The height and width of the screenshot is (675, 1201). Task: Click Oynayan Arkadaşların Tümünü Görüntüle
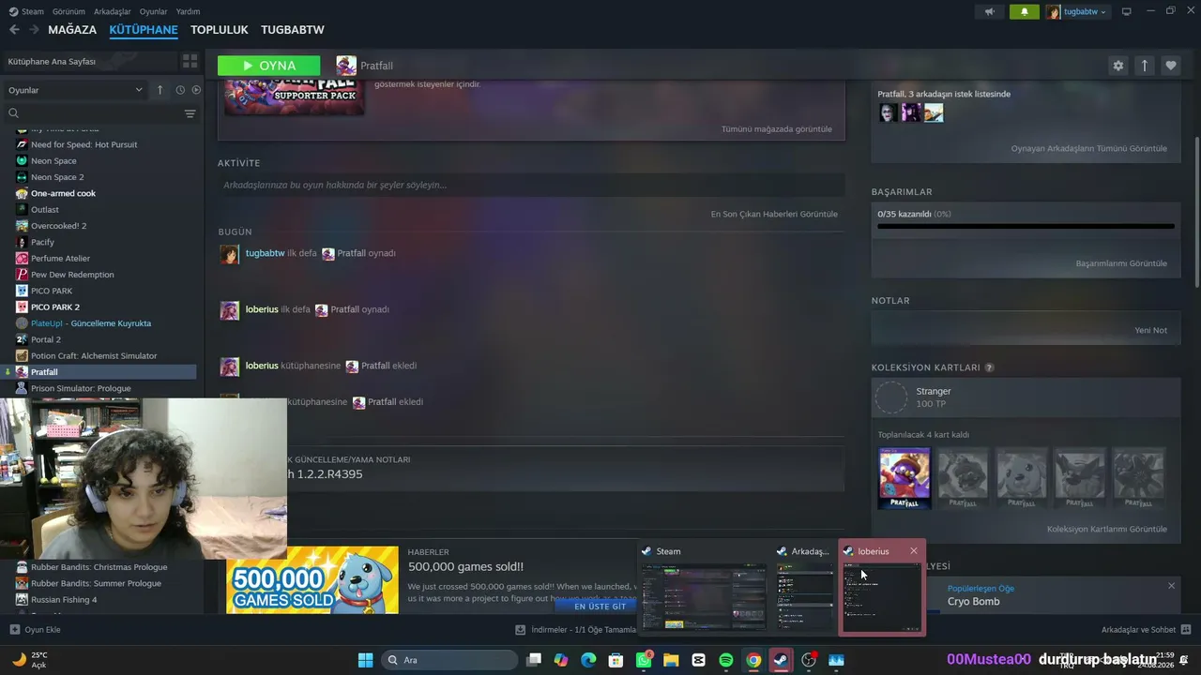1089,148
